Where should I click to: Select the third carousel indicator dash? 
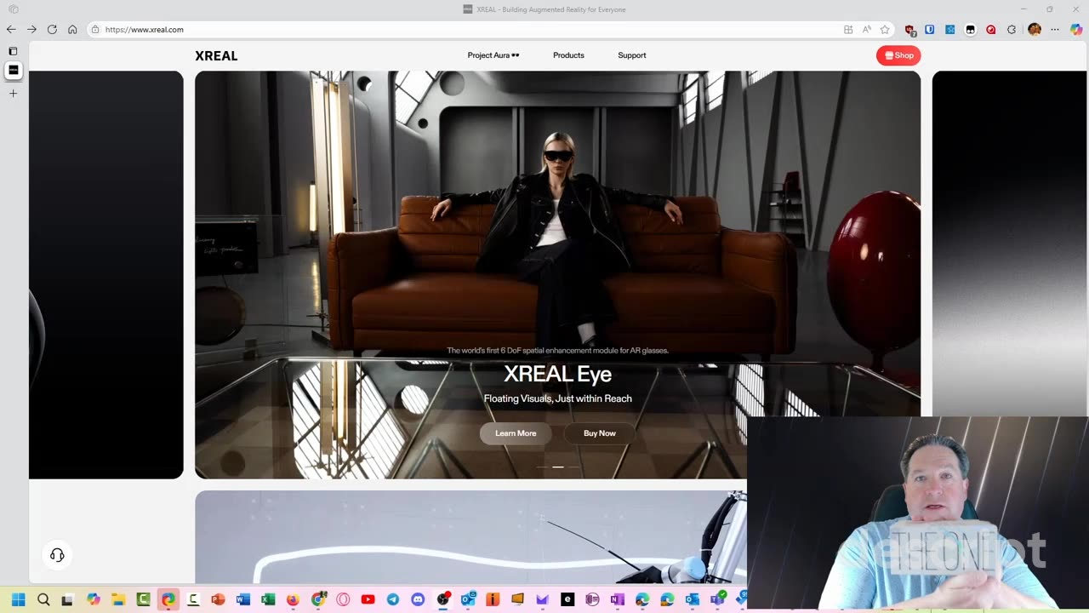pyautogui.click(x=574, y=467)
